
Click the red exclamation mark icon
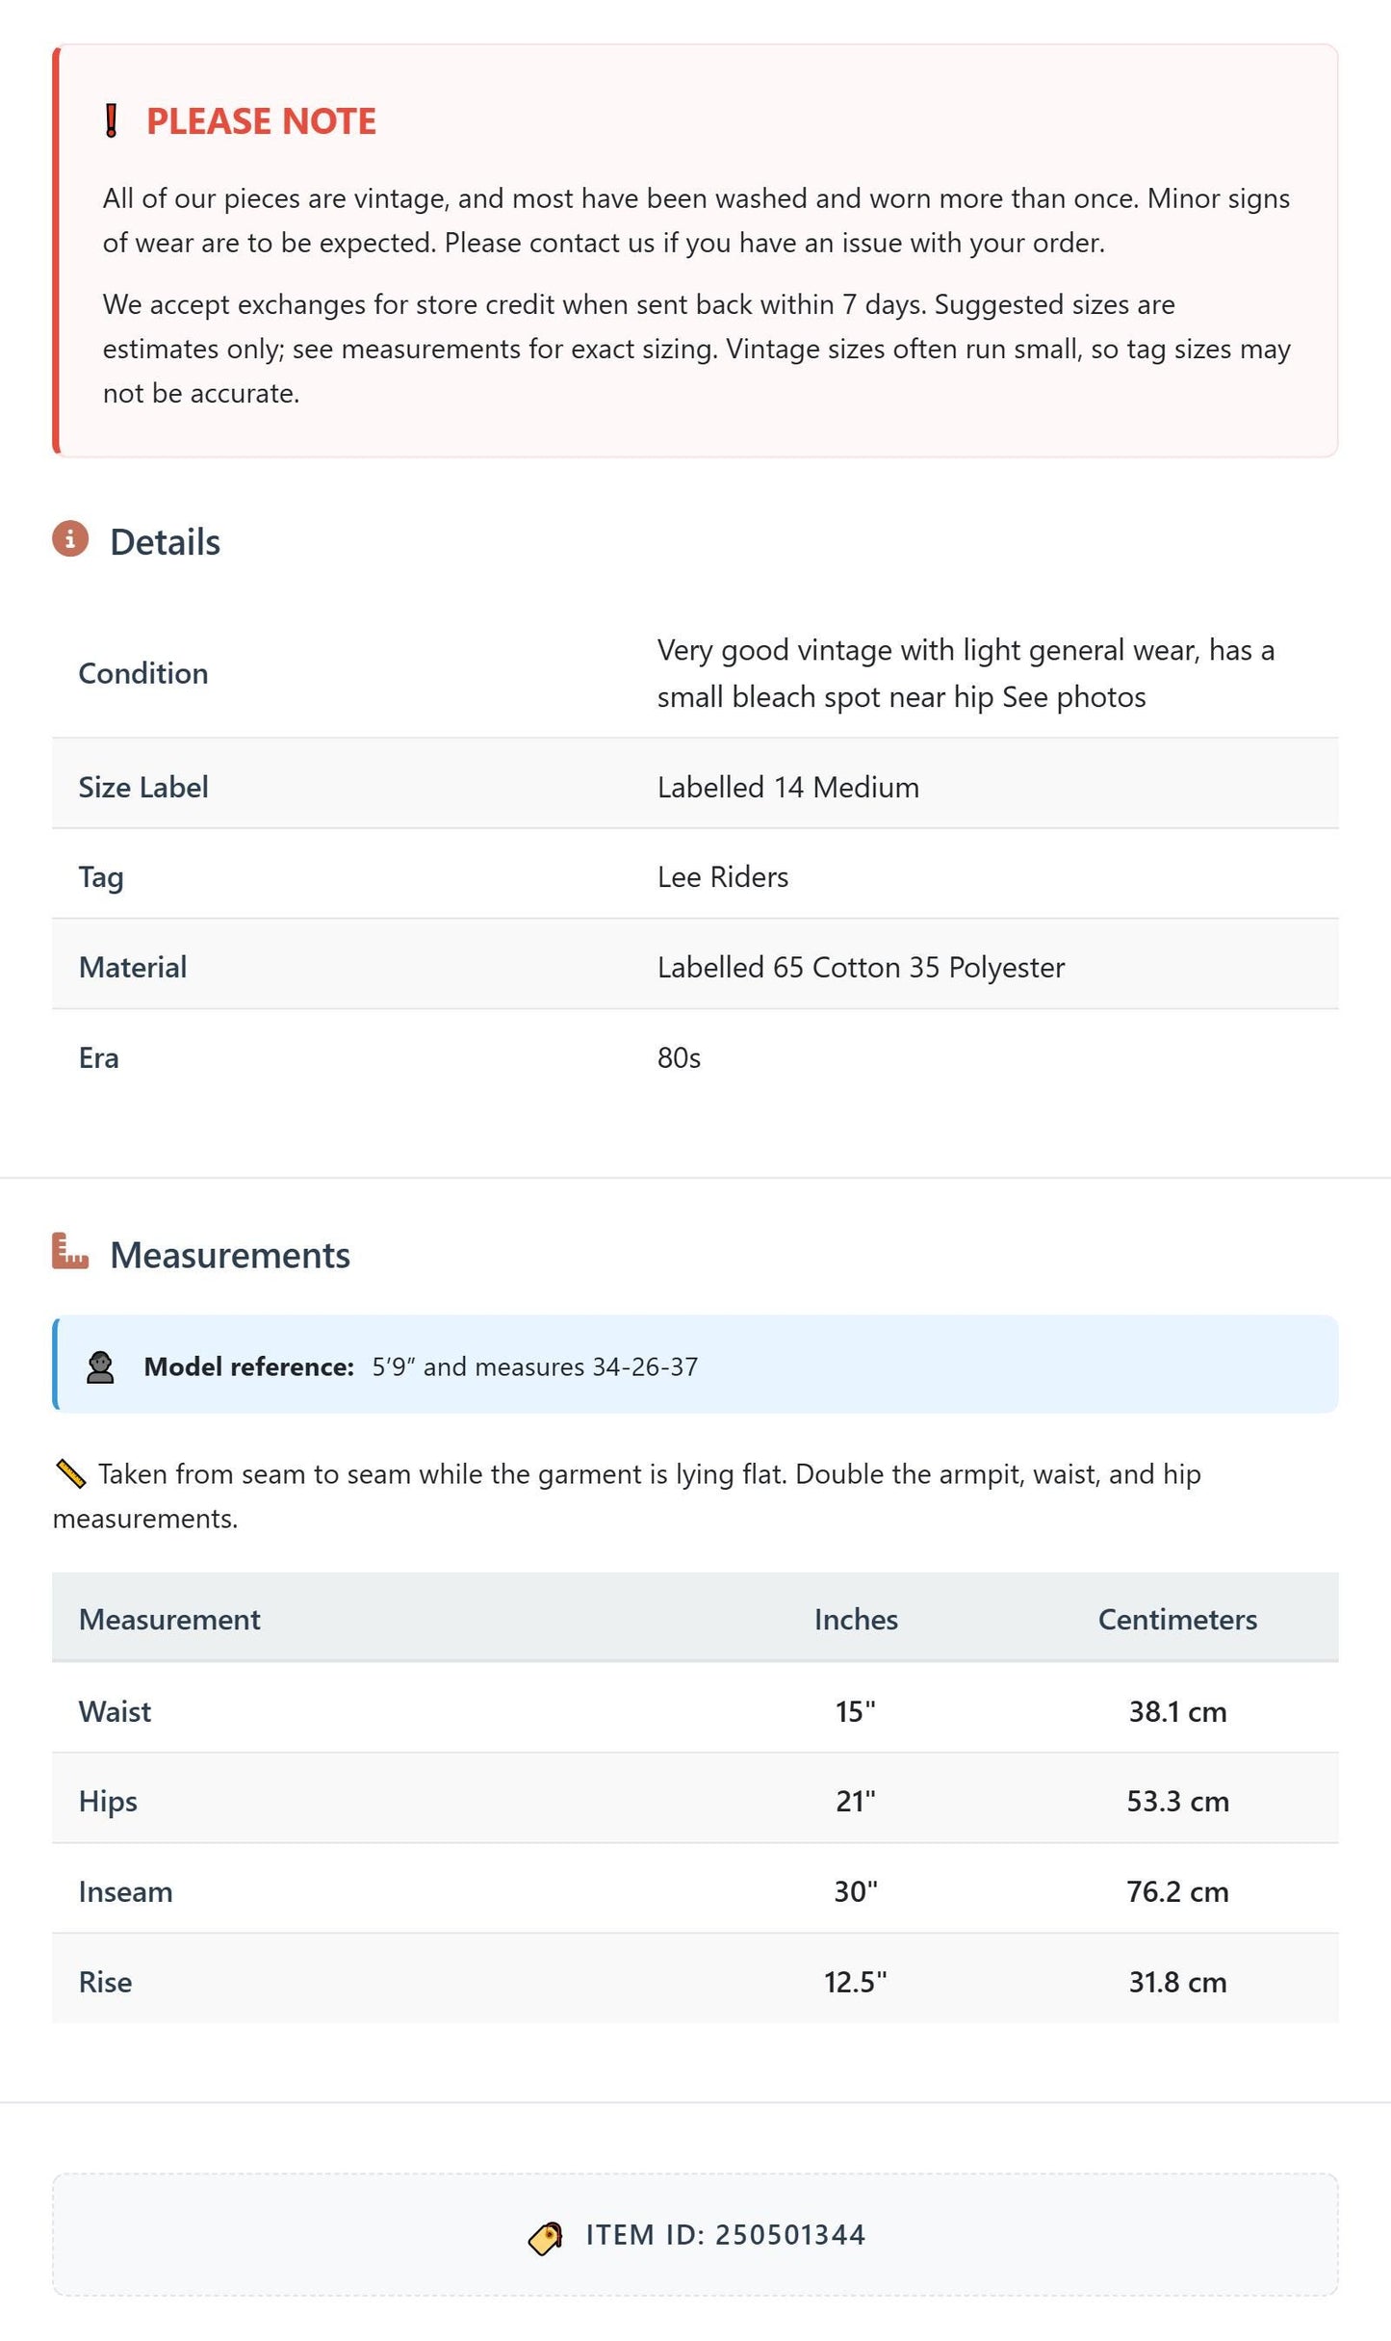112,121
